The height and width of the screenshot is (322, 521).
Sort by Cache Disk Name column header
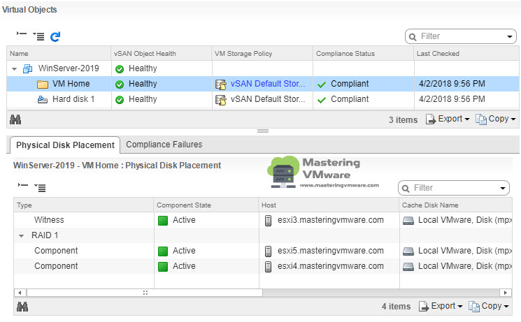(x=455, y=205)
